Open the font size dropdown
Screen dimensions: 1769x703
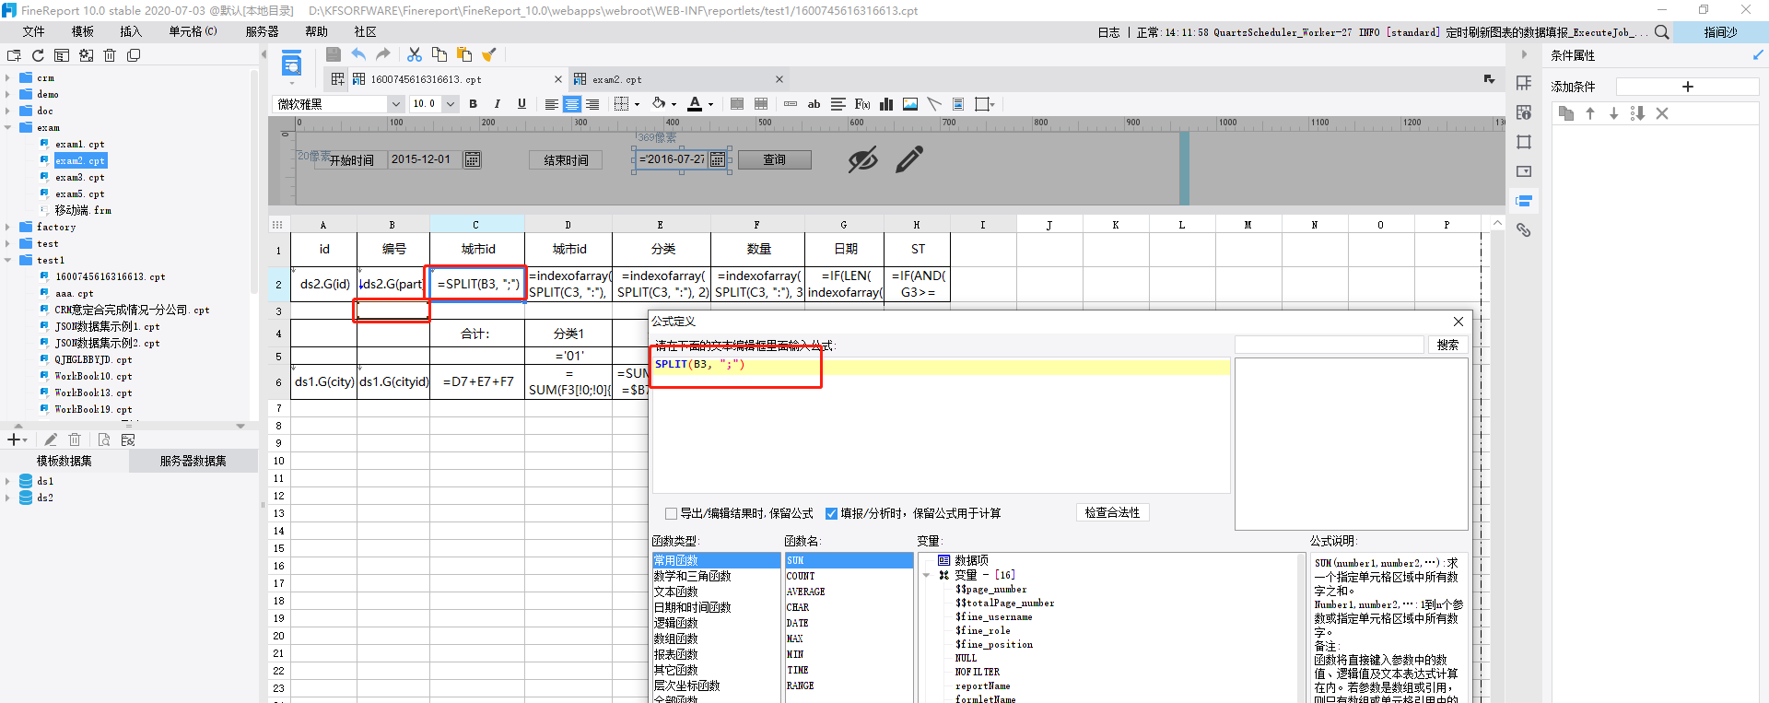pyautogui.click(x=451, y=104)
